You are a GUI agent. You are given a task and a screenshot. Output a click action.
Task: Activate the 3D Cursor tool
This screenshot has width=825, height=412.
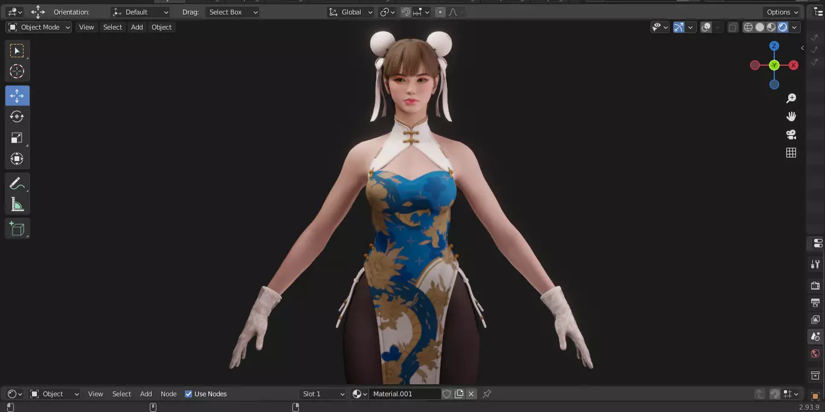point(17,71)
